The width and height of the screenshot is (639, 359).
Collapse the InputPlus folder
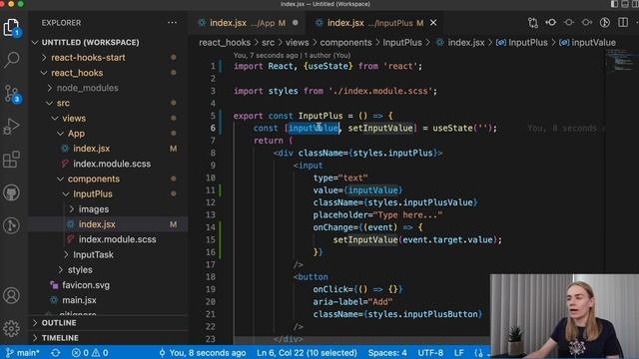click(93, 193)
